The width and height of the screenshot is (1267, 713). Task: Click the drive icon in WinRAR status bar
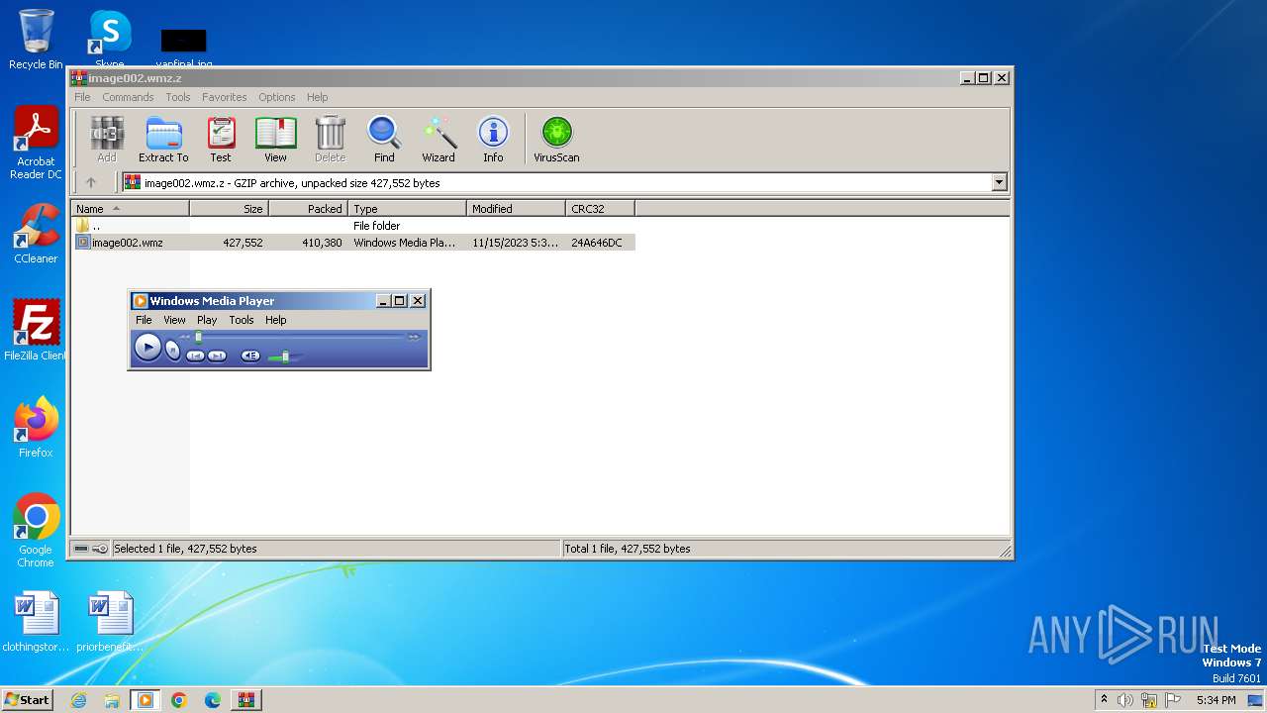[x=81, y=549]
